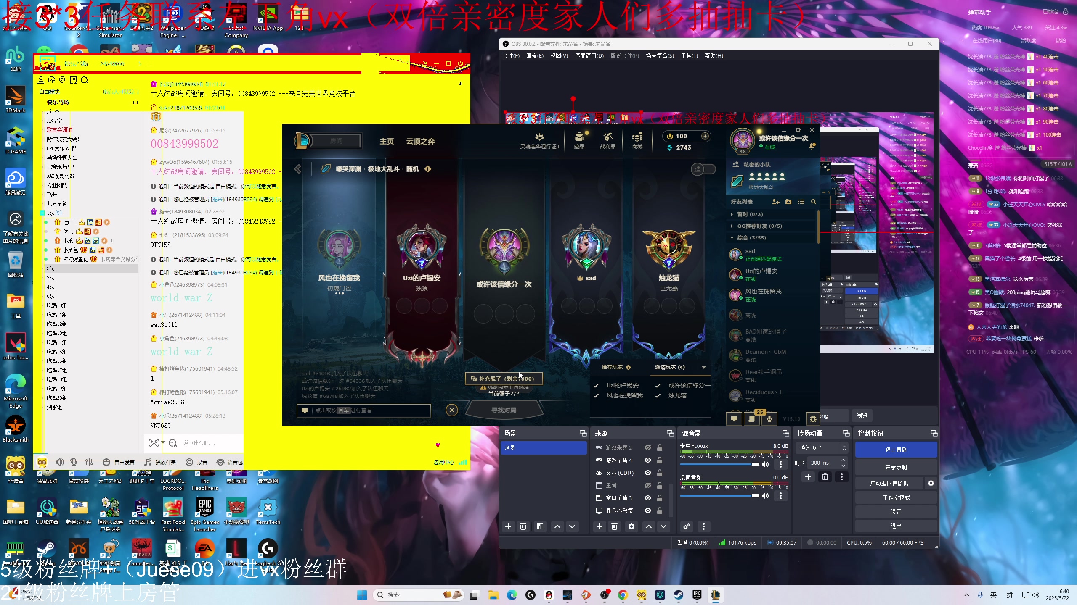Expand the 暂时 (0/3) friend group

[x=732, y=214]
